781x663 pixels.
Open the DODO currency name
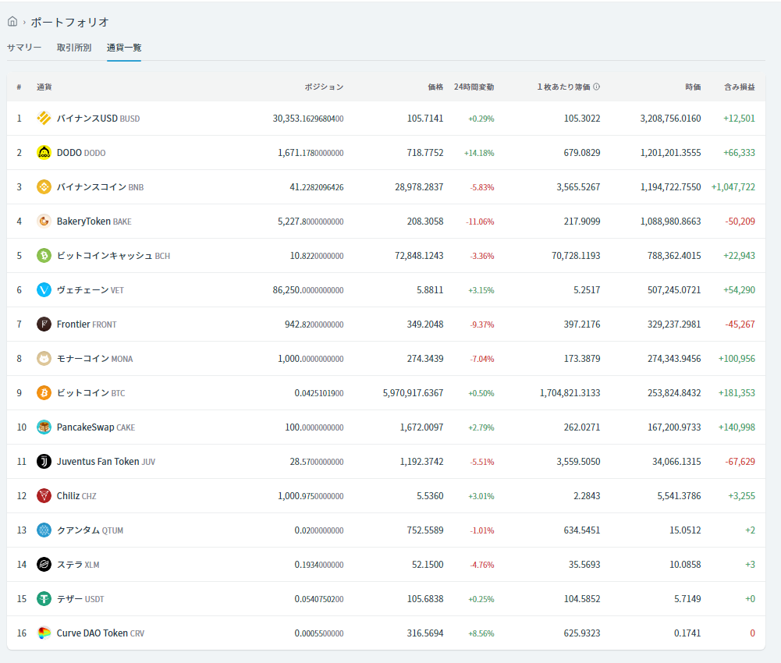pos(81,153)
